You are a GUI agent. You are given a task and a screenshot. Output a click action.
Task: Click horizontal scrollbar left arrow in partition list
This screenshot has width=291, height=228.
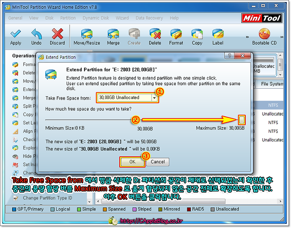[x=98, y=201]
